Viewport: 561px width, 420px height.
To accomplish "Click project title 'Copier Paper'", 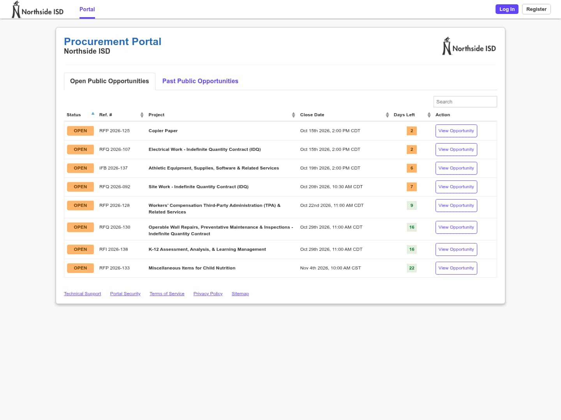I will pyautogui.click(x=163, y=131).
